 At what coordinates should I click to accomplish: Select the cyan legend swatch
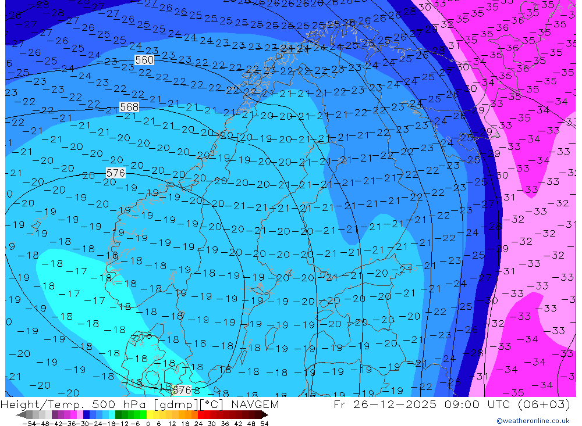[x=112, y=414]
